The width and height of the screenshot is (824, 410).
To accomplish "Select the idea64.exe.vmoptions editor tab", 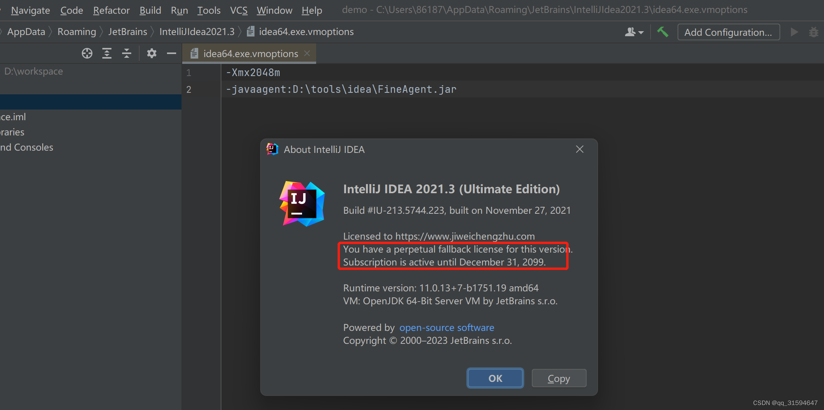I will tap(249, 54).
